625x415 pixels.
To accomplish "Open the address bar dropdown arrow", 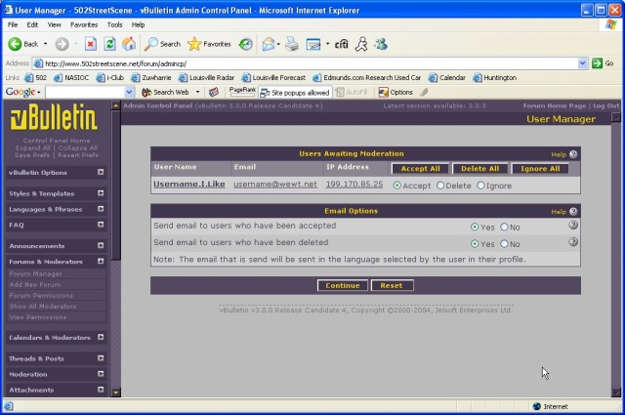I will (x=582, y=63).
